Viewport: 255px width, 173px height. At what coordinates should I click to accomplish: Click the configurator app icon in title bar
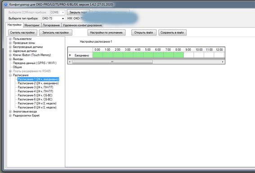point(6,4)
